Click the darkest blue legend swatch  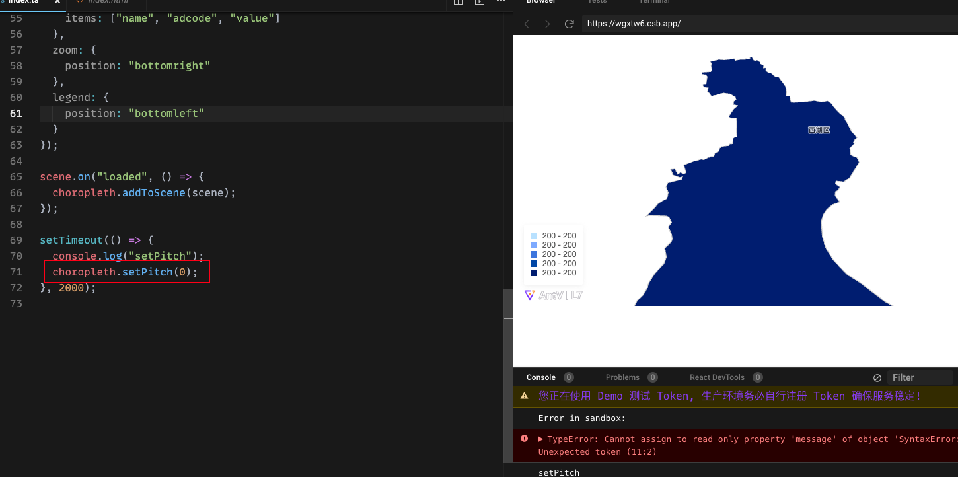click(x=534, y=272)
